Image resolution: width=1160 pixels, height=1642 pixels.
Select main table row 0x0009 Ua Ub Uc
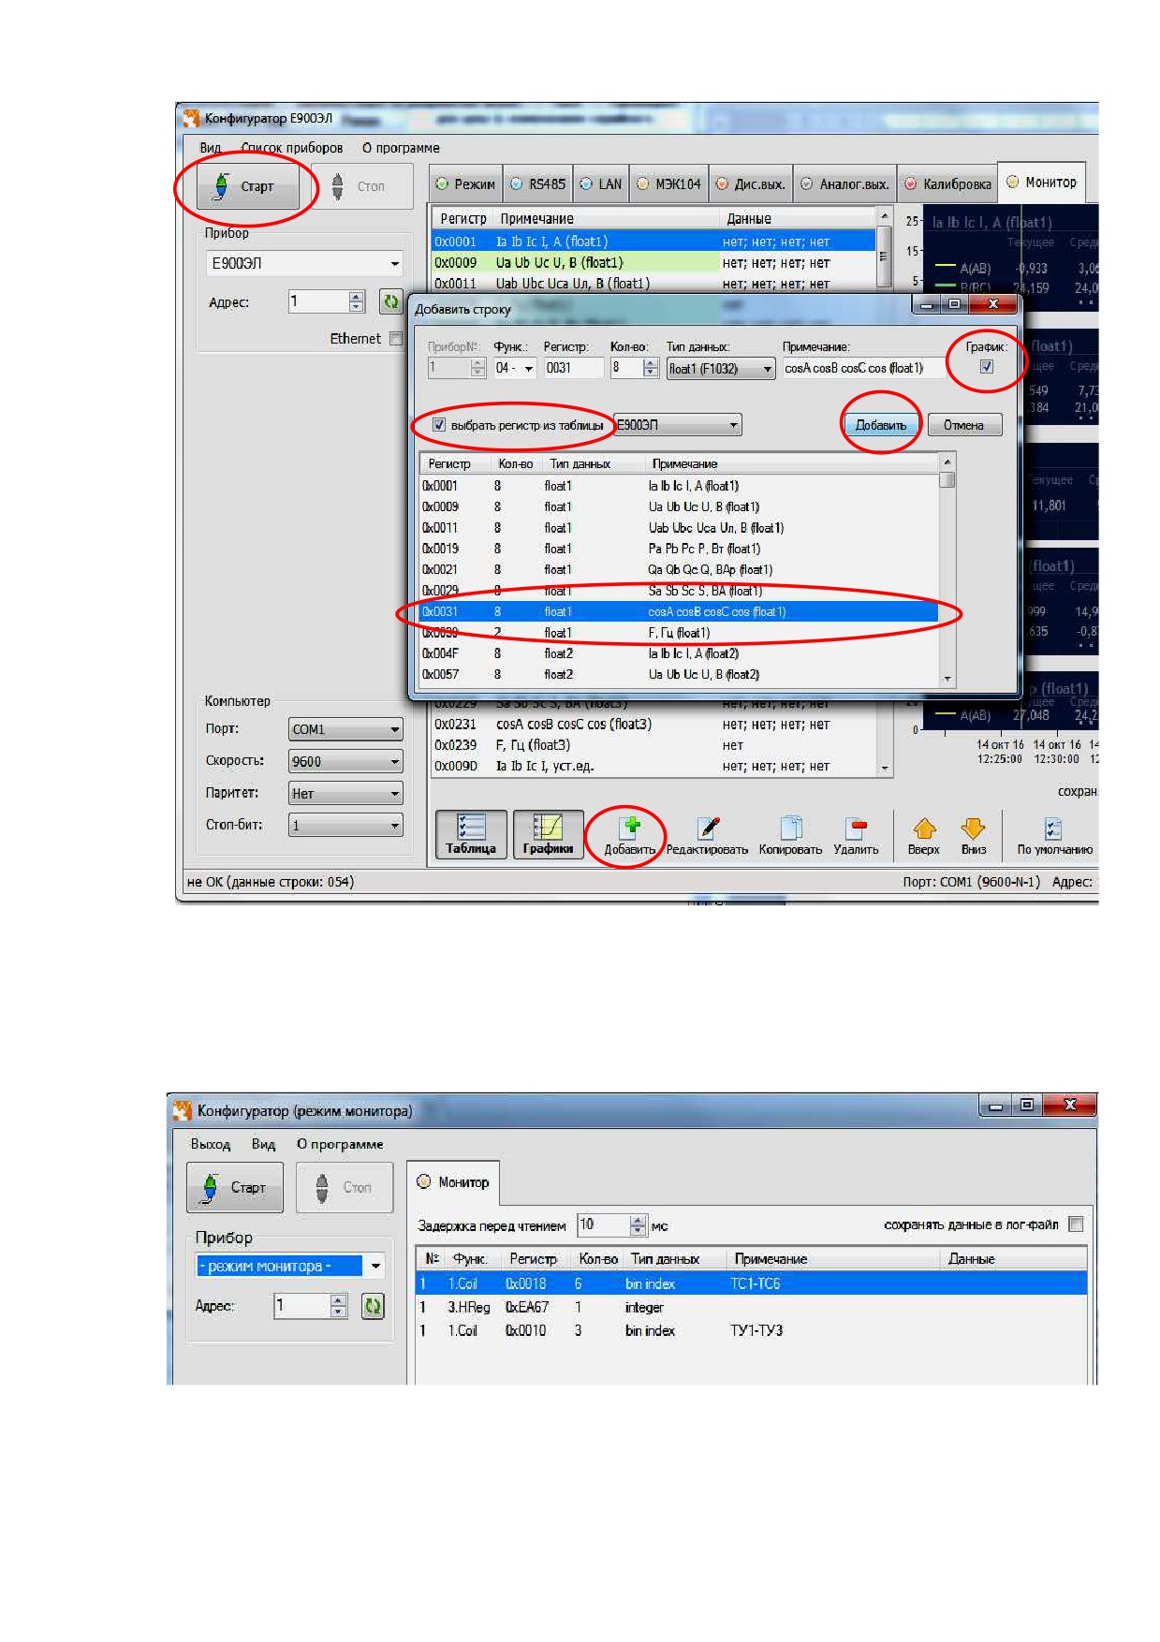click(653, 263)
